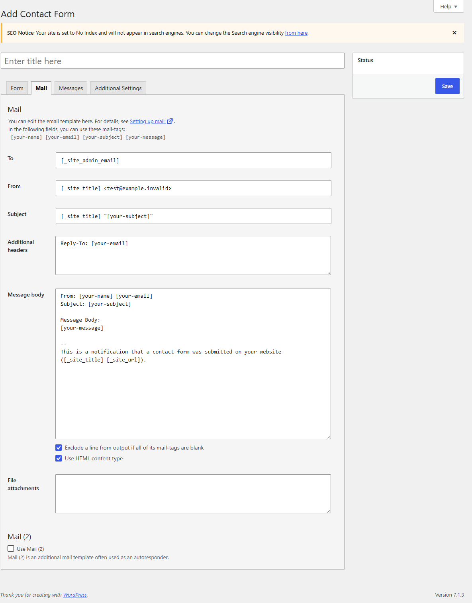Select the Mail tab
Screen dimensions: 472x603
click(x=41, y=88)
